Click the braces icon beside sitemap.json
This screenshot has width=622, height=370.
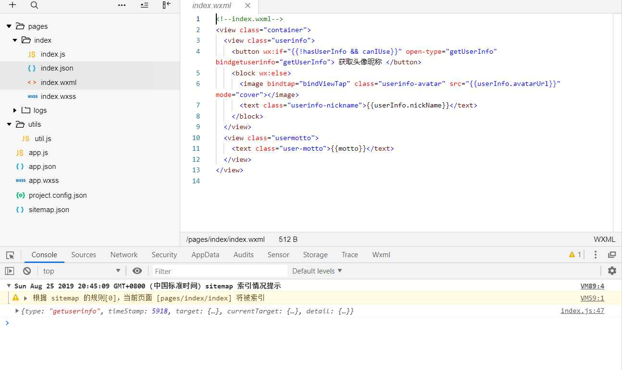point(20,210)
